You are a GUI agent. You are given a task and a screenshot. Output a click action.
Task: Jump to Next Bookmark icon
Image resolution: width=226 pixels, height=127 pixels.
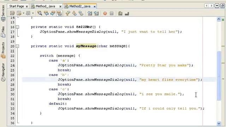[75, 13]
